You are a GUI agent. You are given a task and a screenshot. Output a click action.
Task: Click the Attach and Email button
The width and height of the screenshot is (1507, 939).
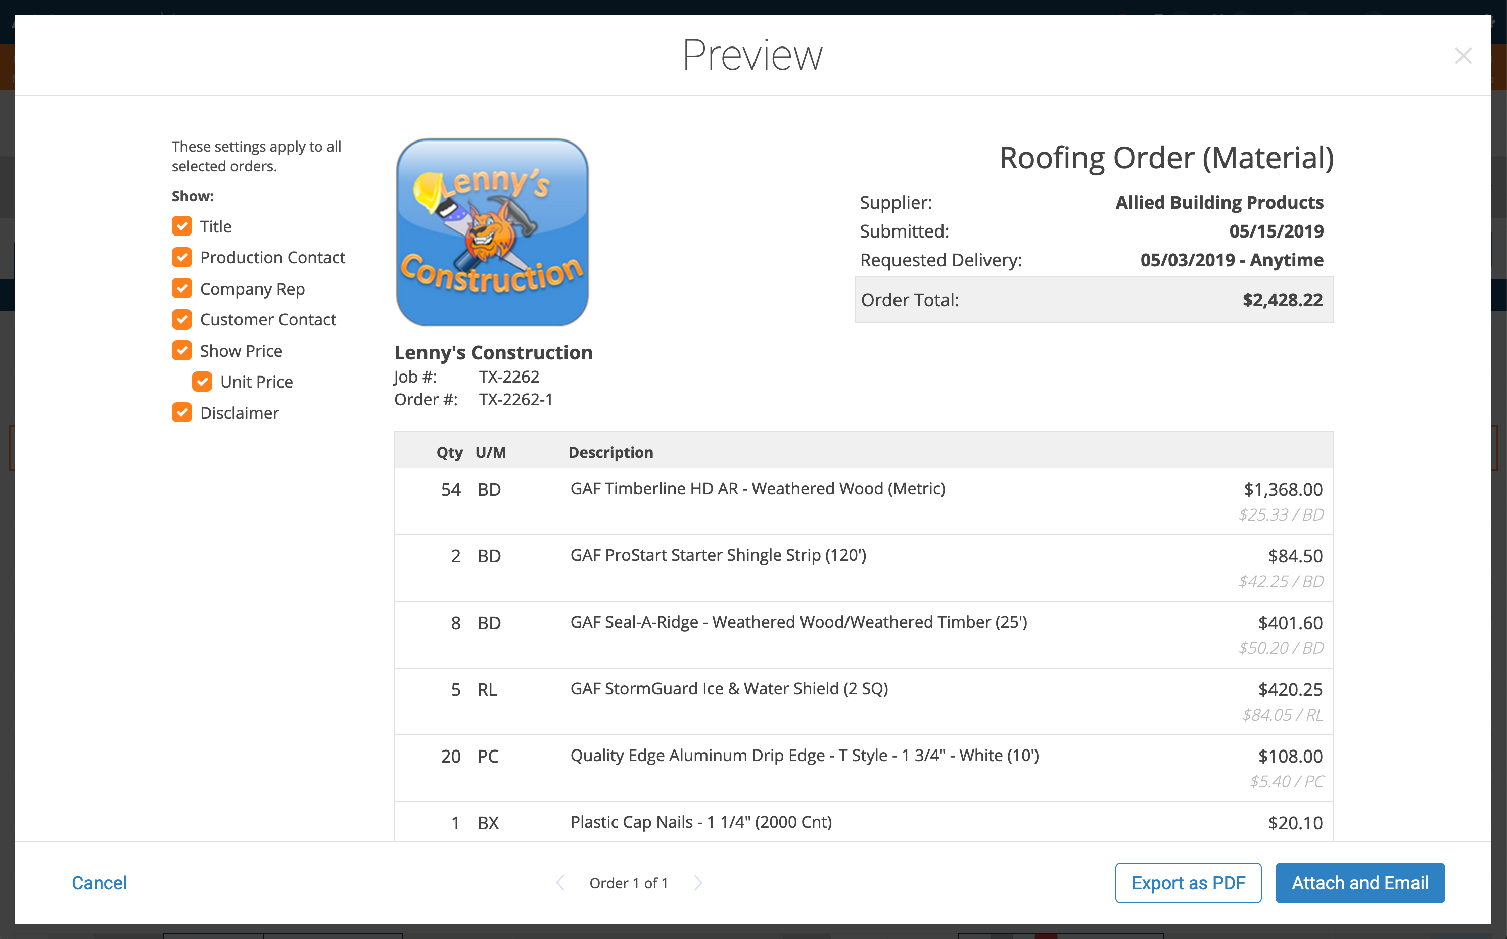[x=1360, y=882]
